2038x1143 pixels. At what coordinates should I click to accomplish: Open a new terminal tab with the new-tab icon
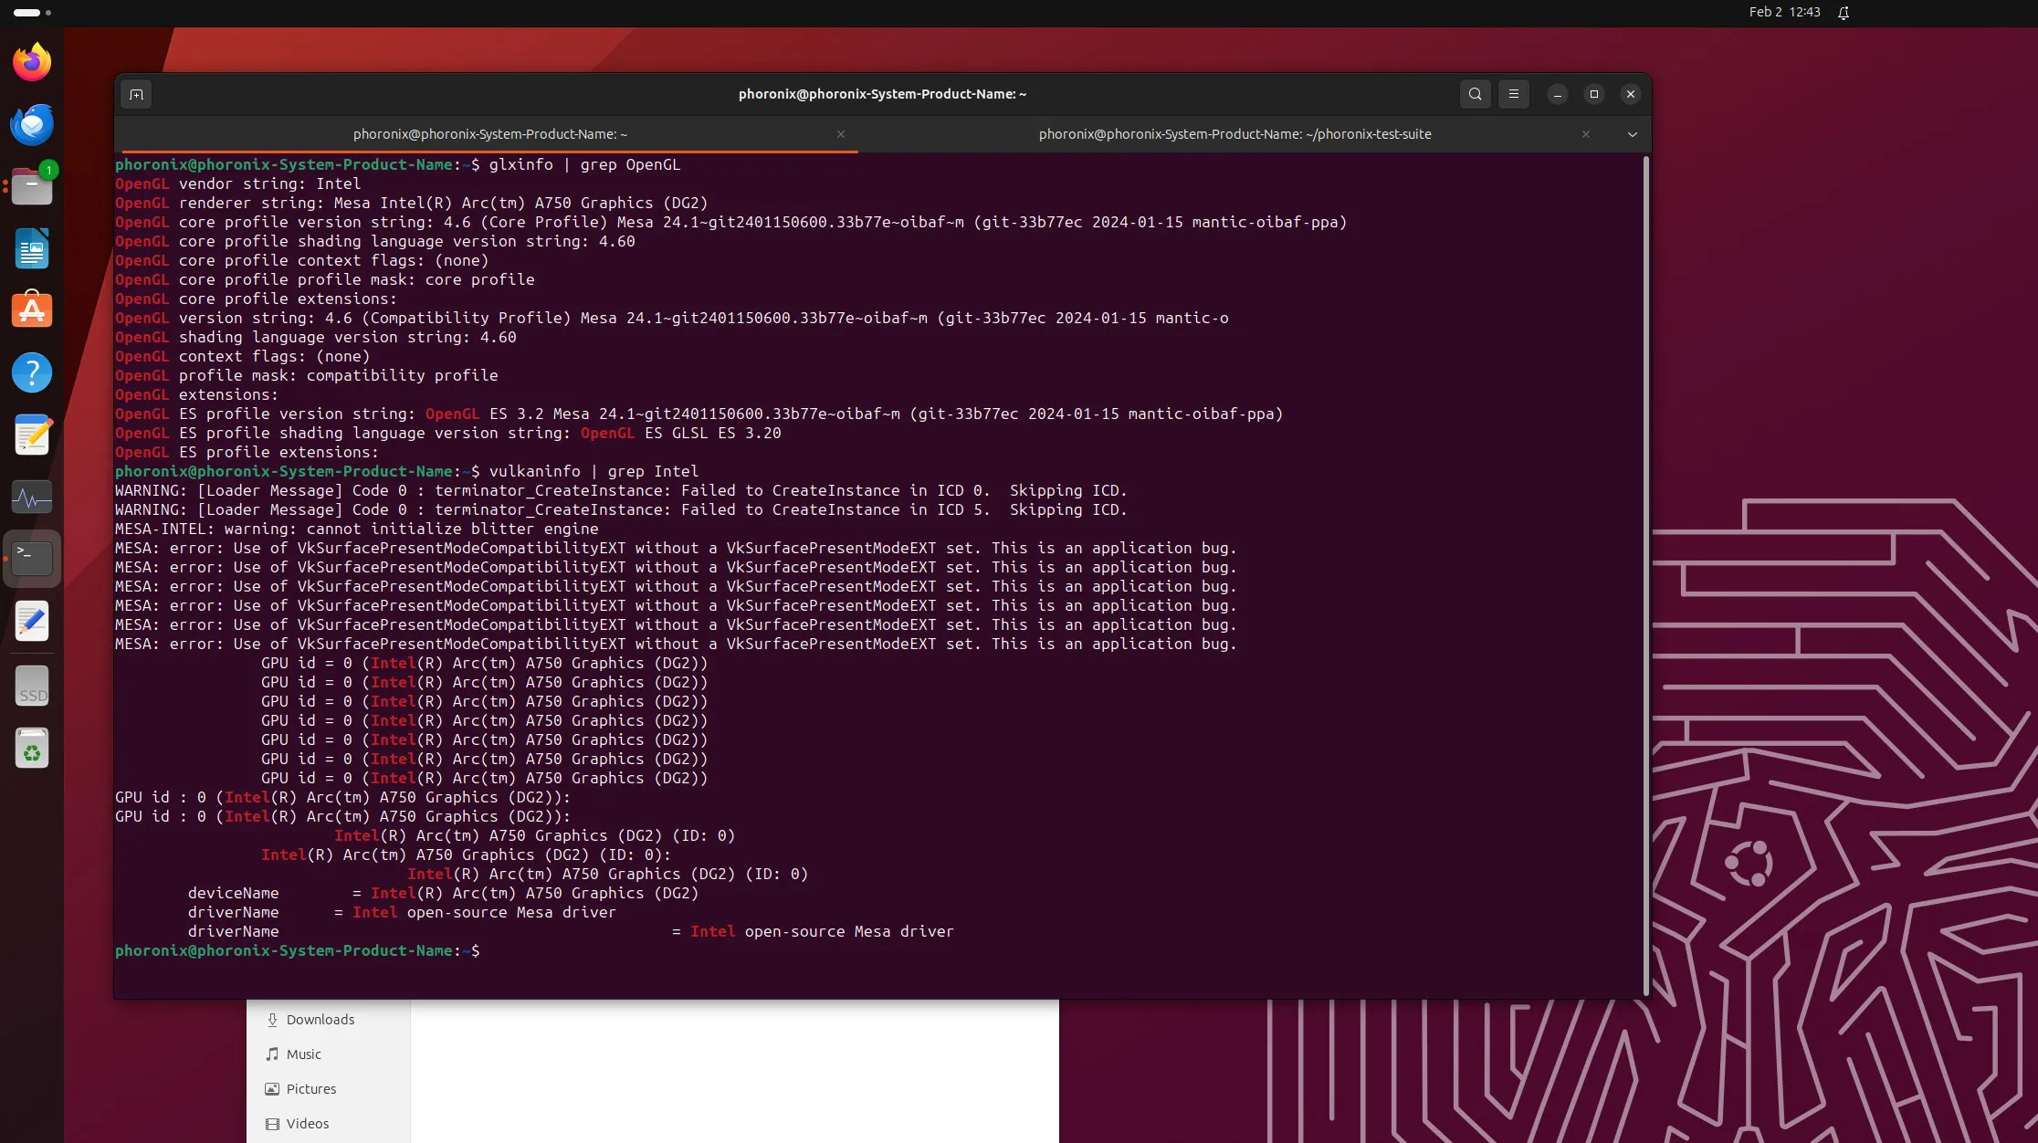[x=136, y=94]
